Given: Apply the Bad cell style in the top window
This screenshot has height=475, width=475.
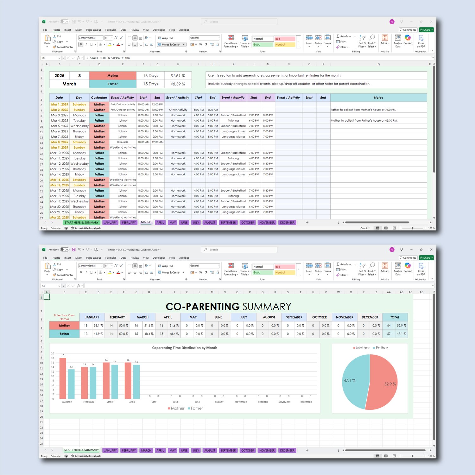Looking at the screenshot, I should click(285, 39).
